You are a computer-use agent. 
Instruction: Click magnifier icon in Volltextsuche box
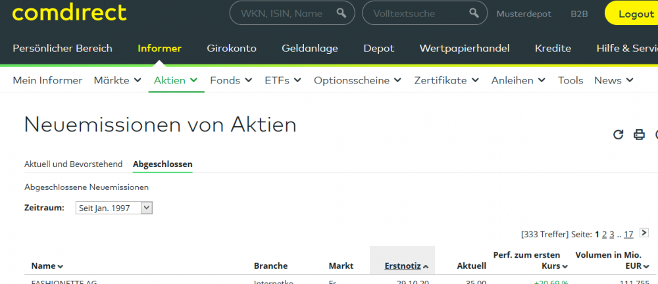pos(474,13)
